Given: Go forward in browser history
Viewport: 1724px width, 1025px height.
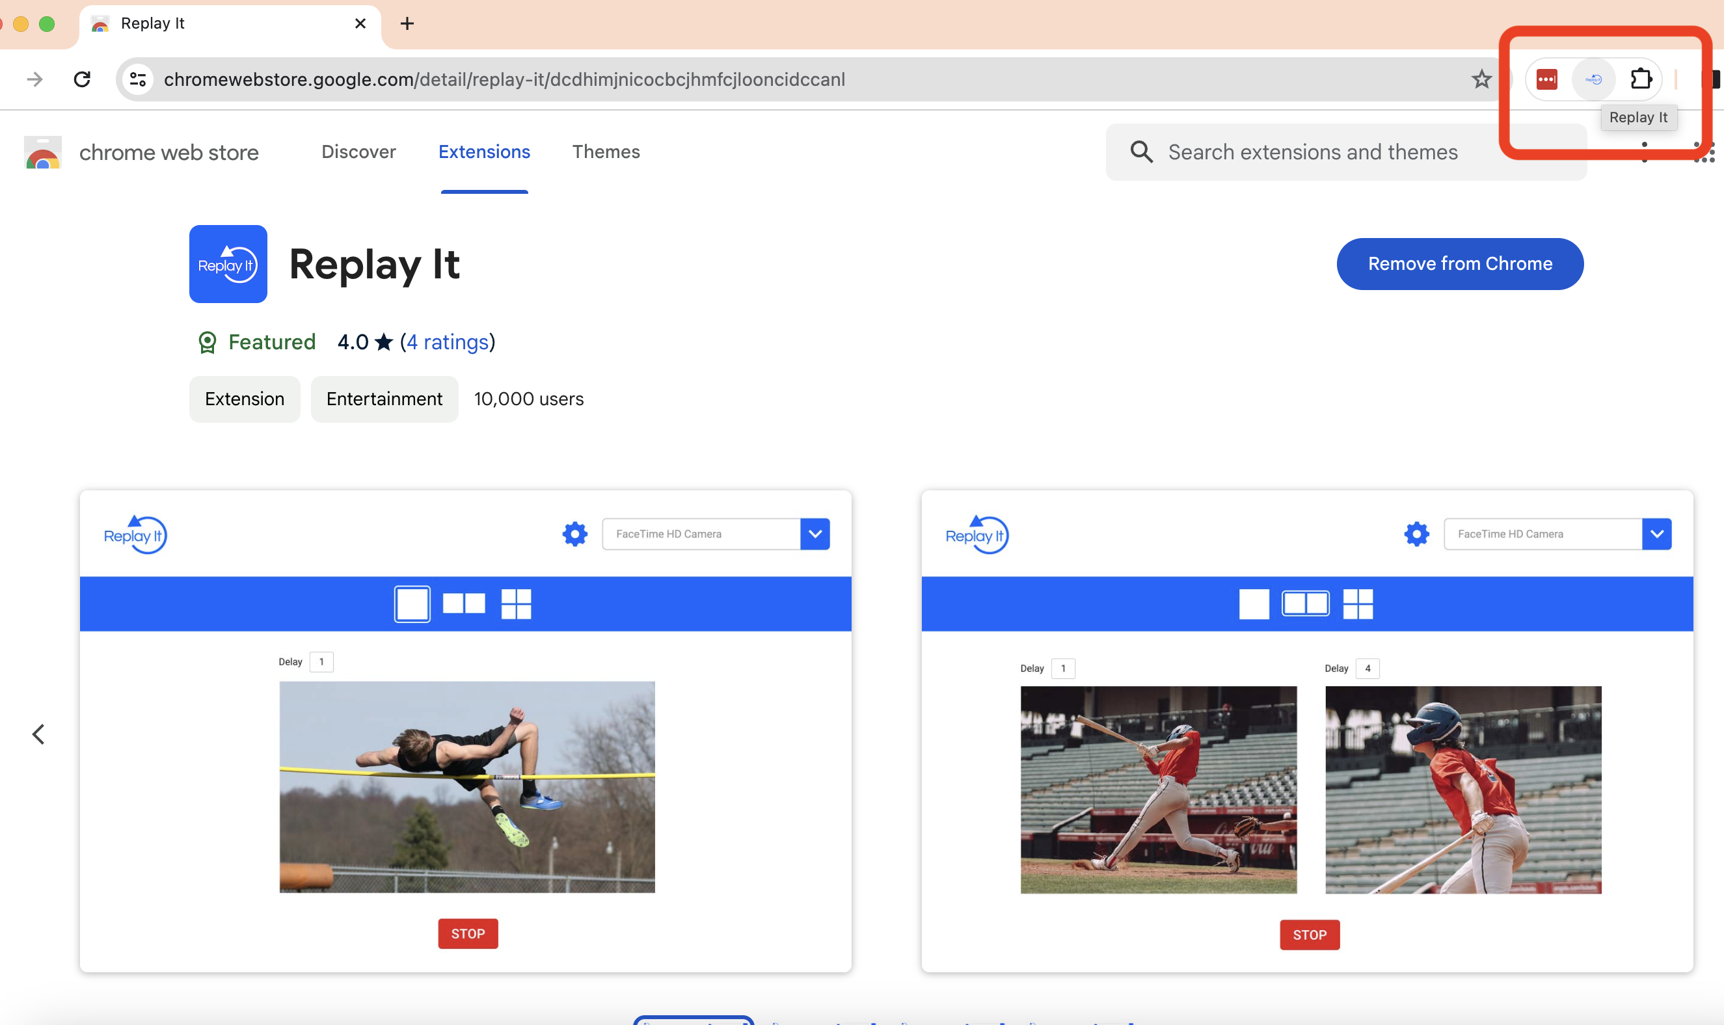Looking at the screenshot, I should pos(34,79).
